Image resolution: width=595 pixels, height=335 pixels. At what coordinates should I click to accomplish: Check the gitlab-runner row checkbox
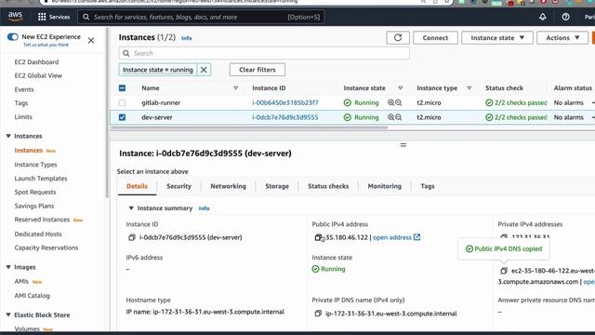coord(122,102)
